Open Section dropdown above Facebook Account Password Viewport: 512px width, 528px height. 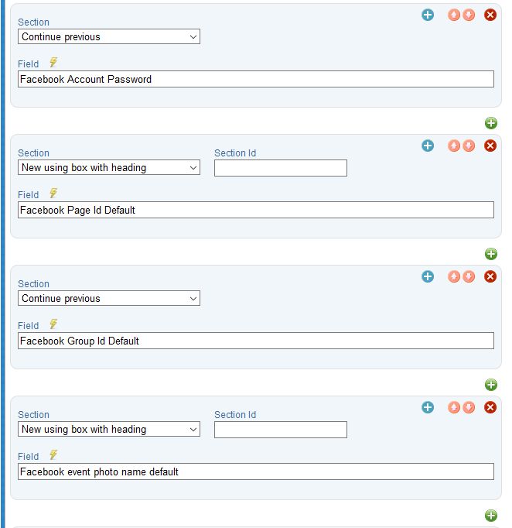pos(109,36)
